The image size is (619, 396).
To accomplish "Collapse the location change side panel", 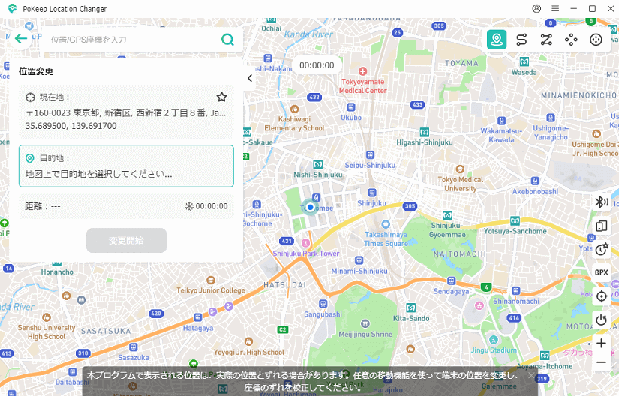I will 250,78.
